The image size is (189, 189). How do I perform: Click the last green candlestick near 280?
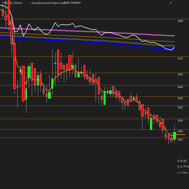pos(175,136)
